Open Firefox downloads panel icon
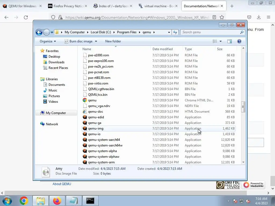 tap(259, 17)
